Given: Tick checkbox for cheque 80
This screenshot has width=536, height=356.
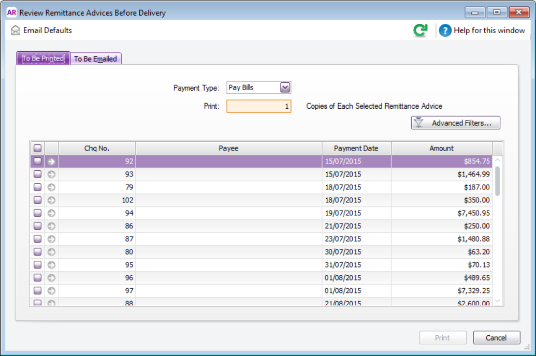Looking at the screenshot, I should tap(38, 252).
